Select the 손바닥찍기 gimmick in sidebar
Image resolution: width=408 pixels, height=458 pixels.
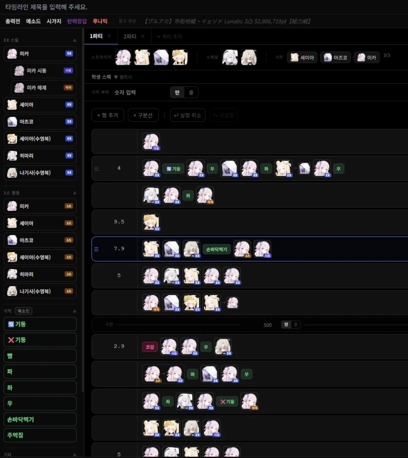40,420
